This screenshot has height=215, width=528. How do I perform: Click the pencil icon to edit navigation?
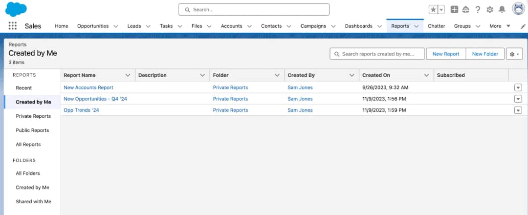pyautogui.click(x=523, y=26)
